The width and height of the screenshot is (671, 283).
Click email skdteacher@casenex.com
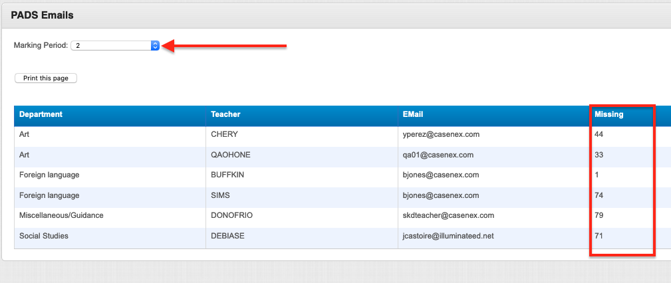(448, 215)
